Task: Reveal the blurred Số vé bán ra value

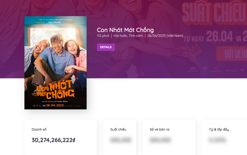Action: pos(160,140)
